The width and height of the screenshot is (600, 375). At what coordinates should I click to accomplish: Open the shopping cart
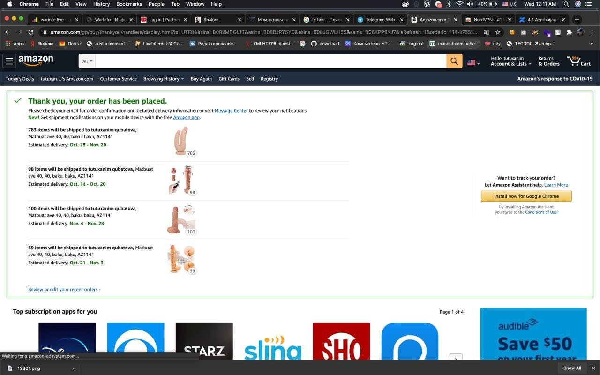click(x=579, y=61)
